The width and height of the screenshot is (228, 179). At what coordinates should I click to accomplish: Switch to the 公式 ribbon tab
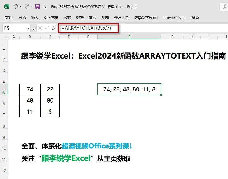point(67,18)
